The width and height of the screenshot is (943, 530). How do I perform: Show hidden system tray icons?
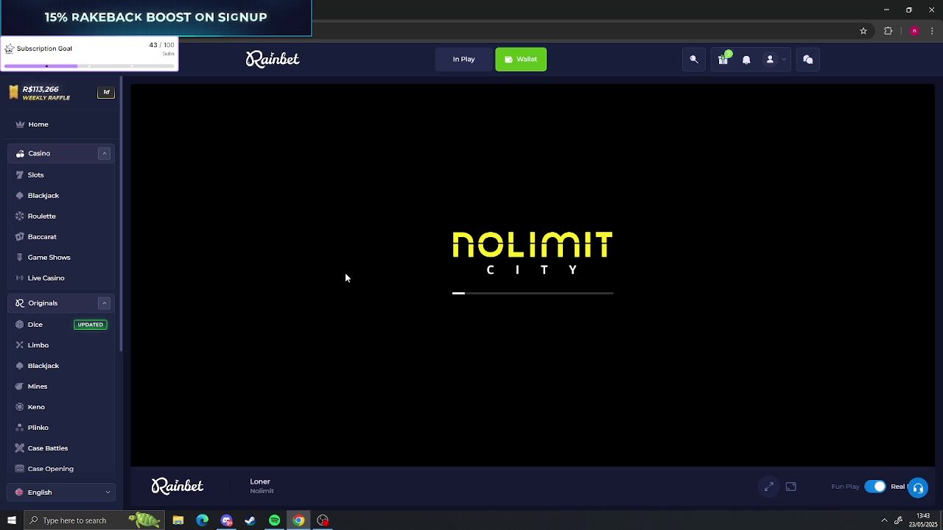tap(884, 520)
